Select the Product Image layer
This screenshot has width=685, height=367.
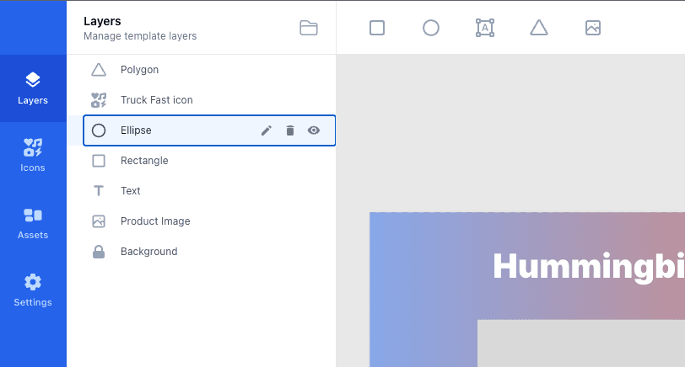155,221
